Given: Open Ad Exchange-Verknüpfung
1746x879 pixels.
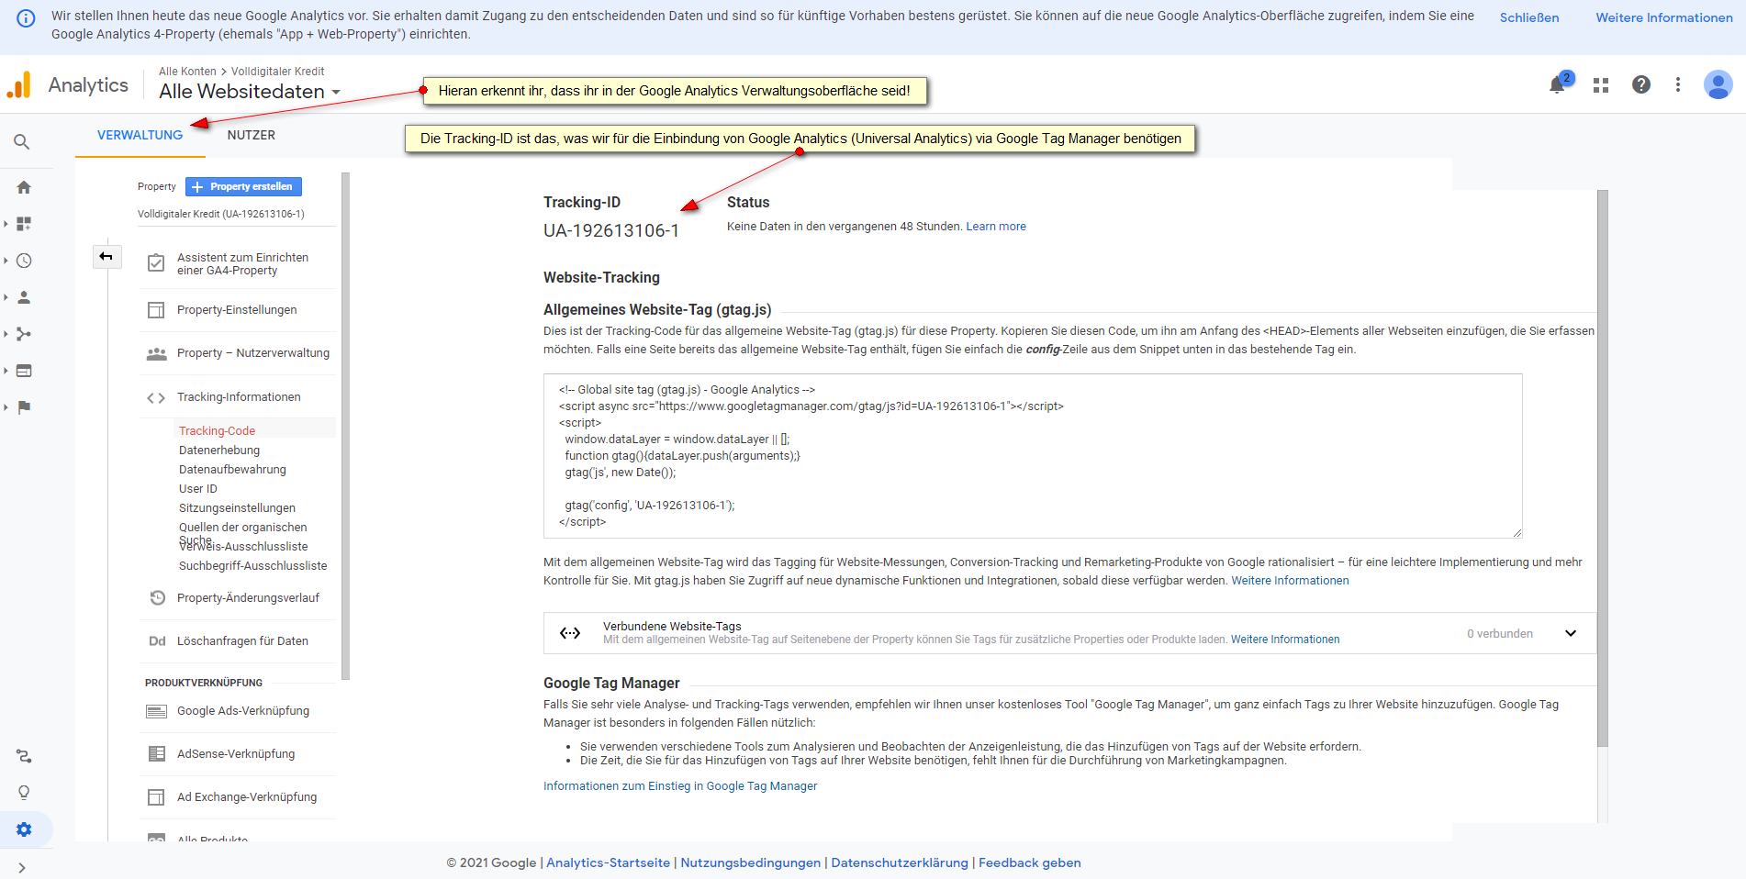Looking at the screenshot, I should tap(237, 797).
